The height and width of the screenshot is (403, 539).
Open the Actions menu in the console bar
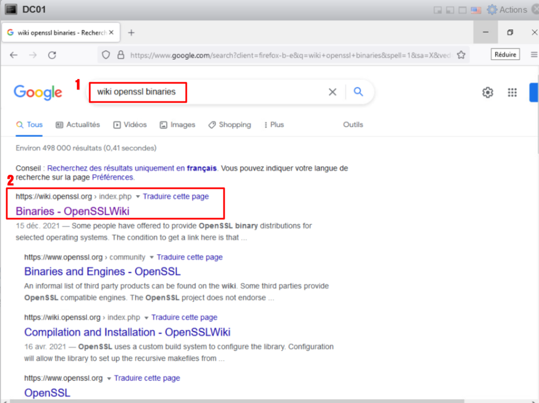(x=507, y=10)
